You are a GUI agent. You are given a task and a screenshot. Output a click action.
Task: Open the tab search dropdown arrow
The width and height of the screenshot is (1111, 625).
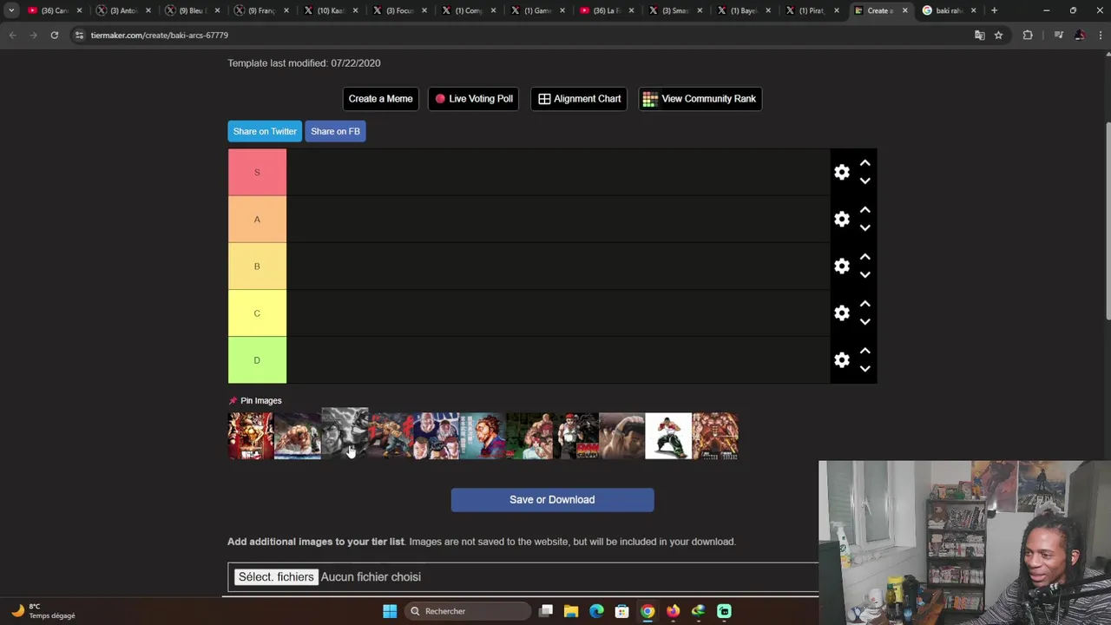click(x=11, y=10)
